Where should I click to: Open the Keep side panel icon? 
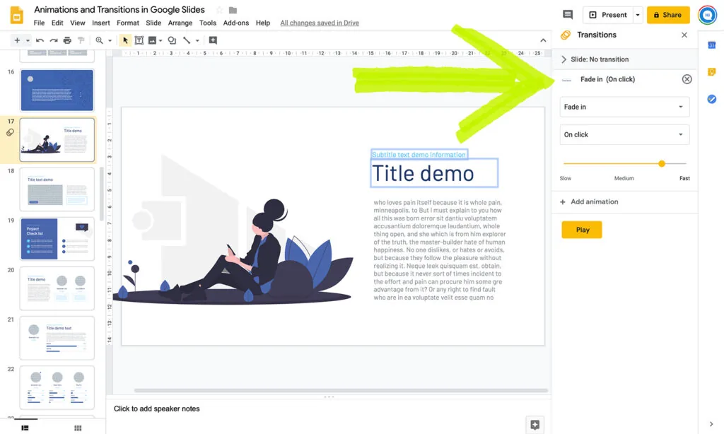pos(711,71)
